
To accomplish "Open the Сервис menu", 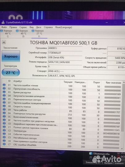I will [23, 27].
